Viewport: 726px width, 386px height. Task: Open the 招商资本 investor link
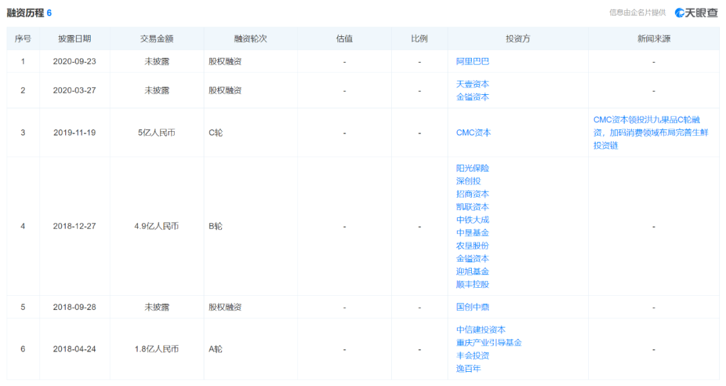(473, 194)
